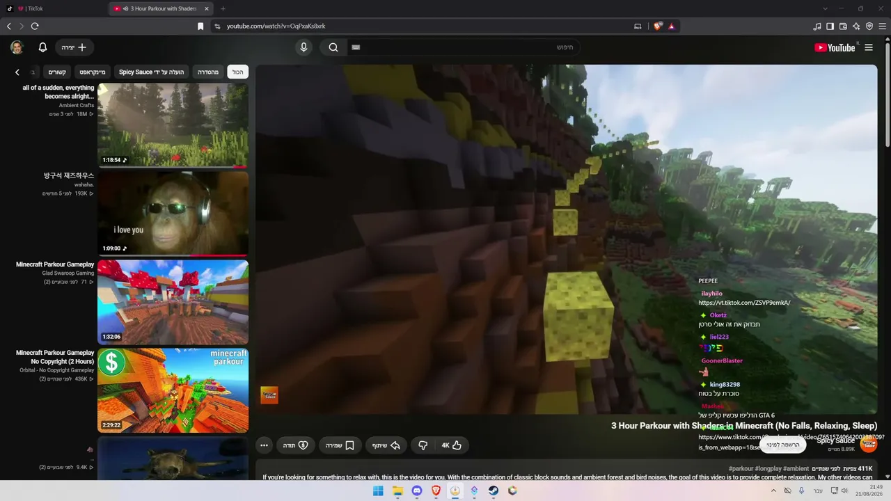Screen dimensions: 891x501
Task: Subscribe using the 'הרשמה למינוי' button
Action: coord(783,444)
